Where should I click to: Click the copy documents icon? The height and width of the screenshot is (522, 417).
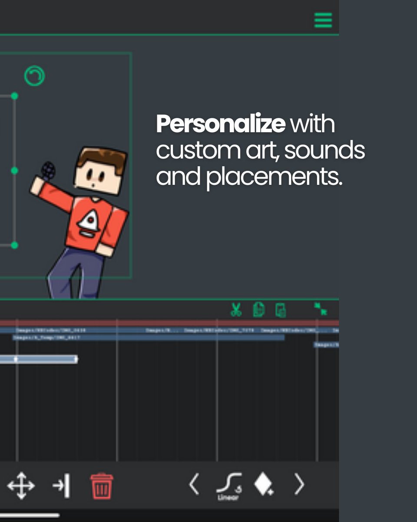[x=258, y=310]
